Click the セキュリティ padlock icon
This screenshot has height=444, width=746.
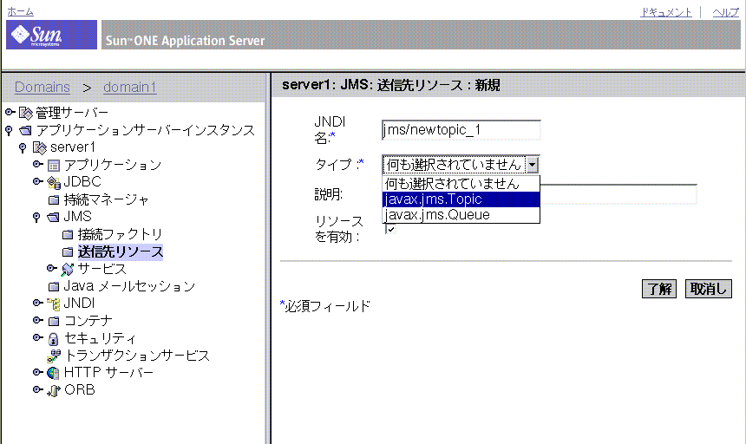pyautogui.click(x=53, y=338)
